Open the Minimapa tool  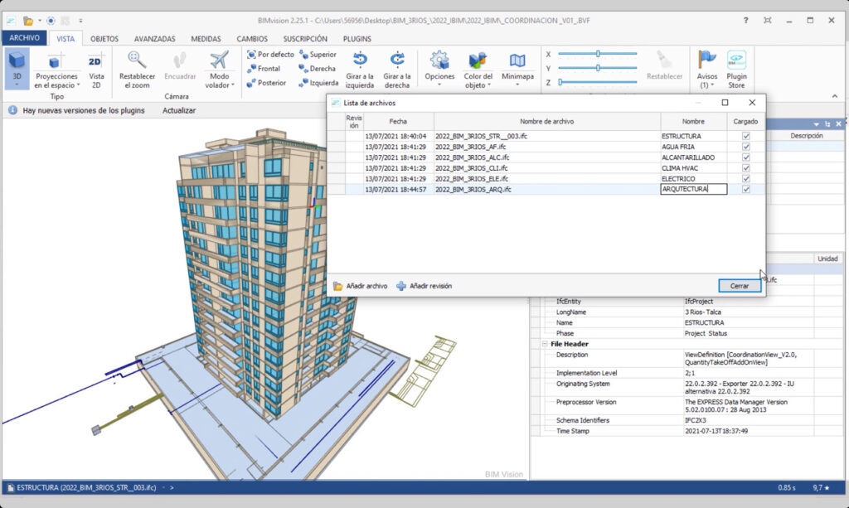click(517, 61)
